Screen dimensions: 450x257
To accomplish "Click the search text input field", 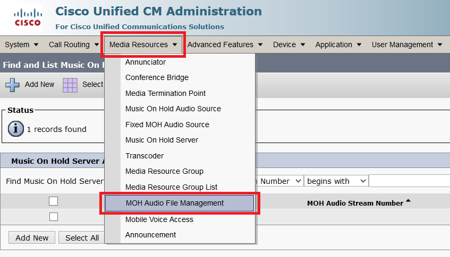I will pyautogui.click(x=409, y=181).
